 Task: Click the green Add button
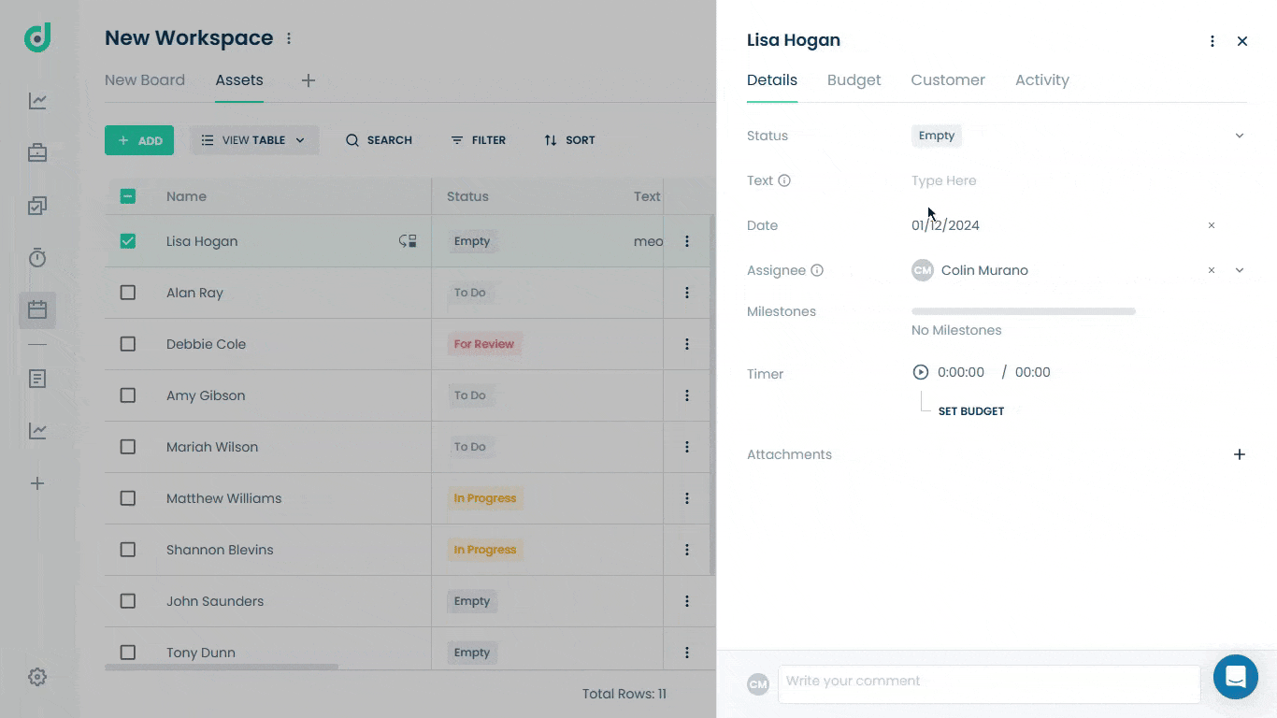tap(139, 140)
